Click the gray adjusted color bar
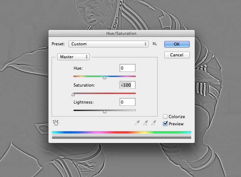Viewport: 241px width, 177px height. click(121, 138)
